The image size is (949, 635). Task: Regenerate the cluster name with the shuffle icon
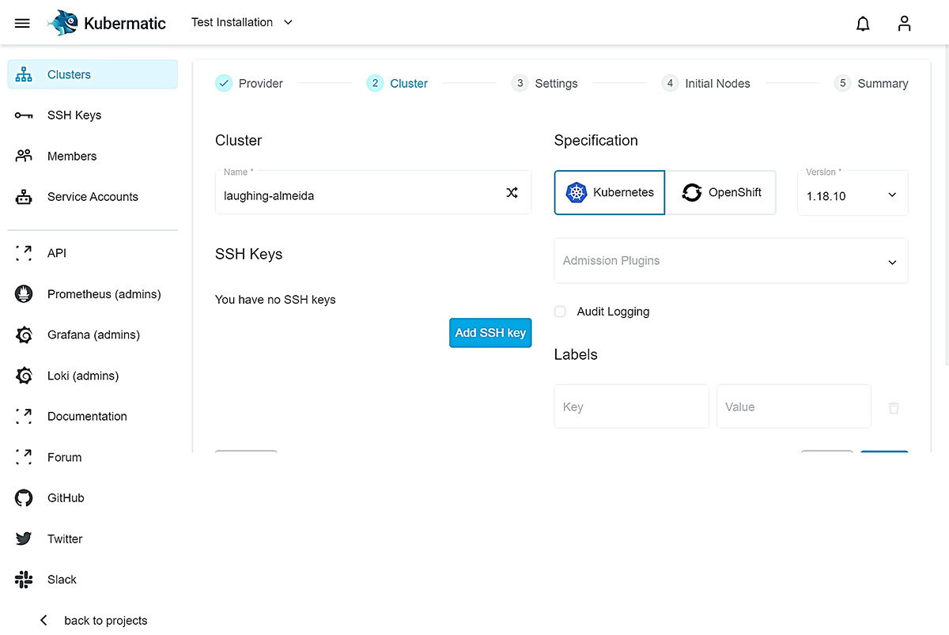click(x=511, y=192)
